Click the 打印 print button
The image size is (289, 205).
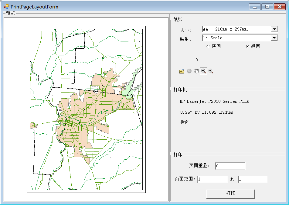click(x=230, y=194)
